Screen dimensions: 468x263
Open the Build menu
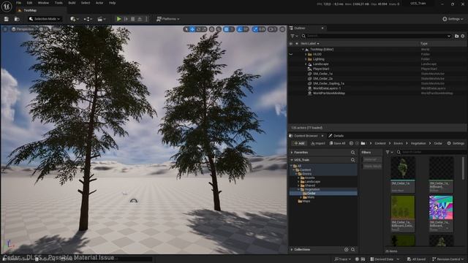(72, 3)
